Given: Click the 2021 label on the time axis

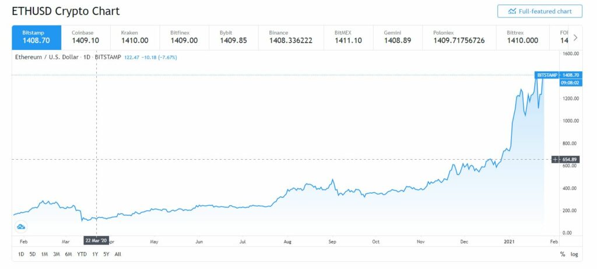Looking at the screenshot, I should coord(509,241).
